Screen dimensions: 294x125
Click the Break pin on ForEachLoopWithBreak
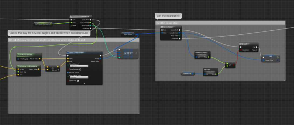click(71, 26)
